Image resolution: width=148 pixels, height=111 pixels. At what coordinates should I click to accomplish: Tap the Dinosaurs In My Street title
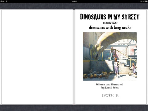pyautogui.click(x=110, y=17)
